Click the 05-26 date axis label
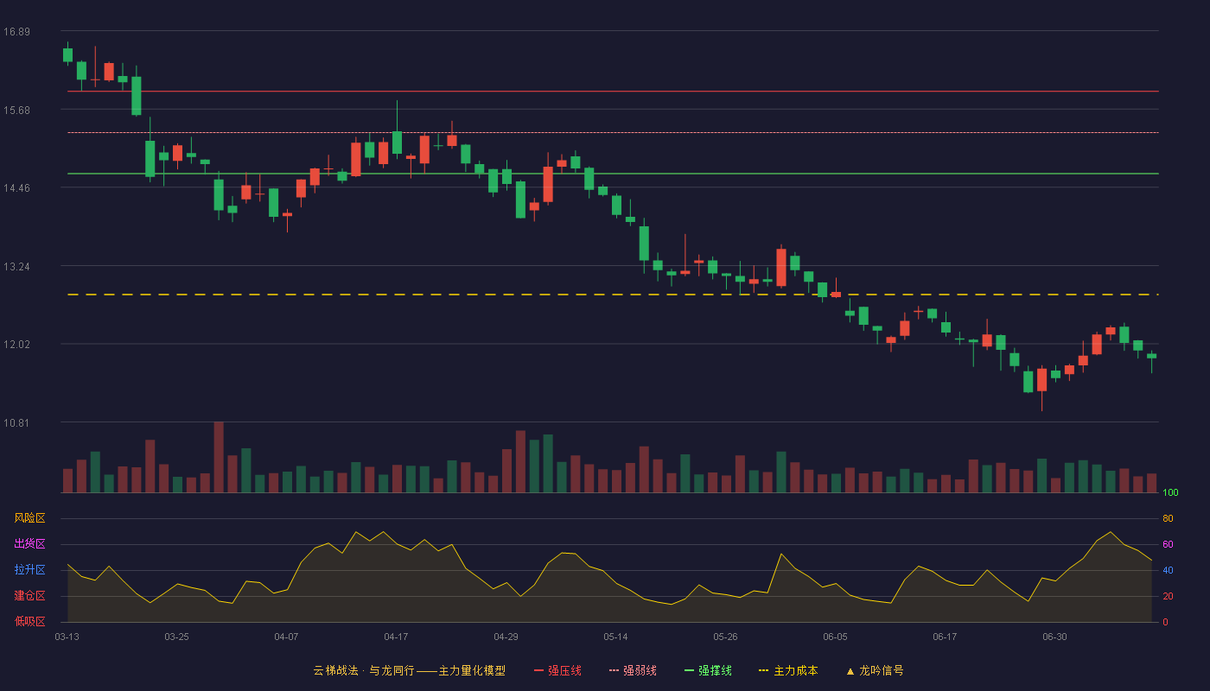Image resolution: width=1210 pixels, height=691 pixels. click(x=725, y=637)
